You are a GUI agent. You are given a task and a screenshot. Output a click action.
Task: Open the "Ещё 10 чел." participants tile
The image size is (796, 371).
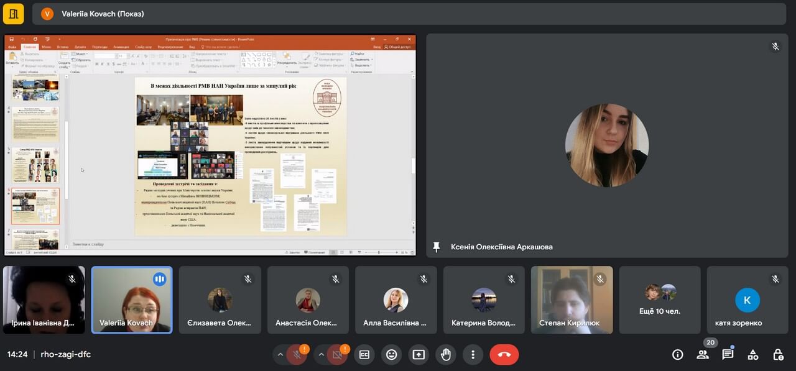pyautogui.click(x=660, y=300)
